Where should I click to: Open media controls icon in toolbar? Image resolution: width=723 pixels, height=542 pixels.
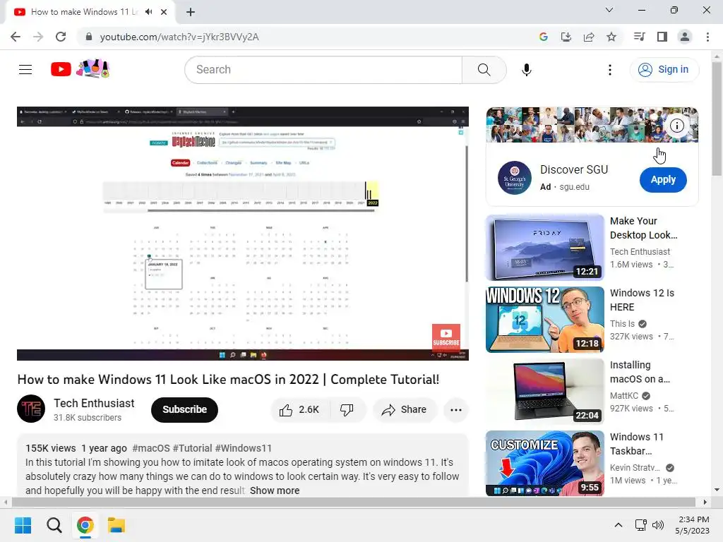click(639, 37)
